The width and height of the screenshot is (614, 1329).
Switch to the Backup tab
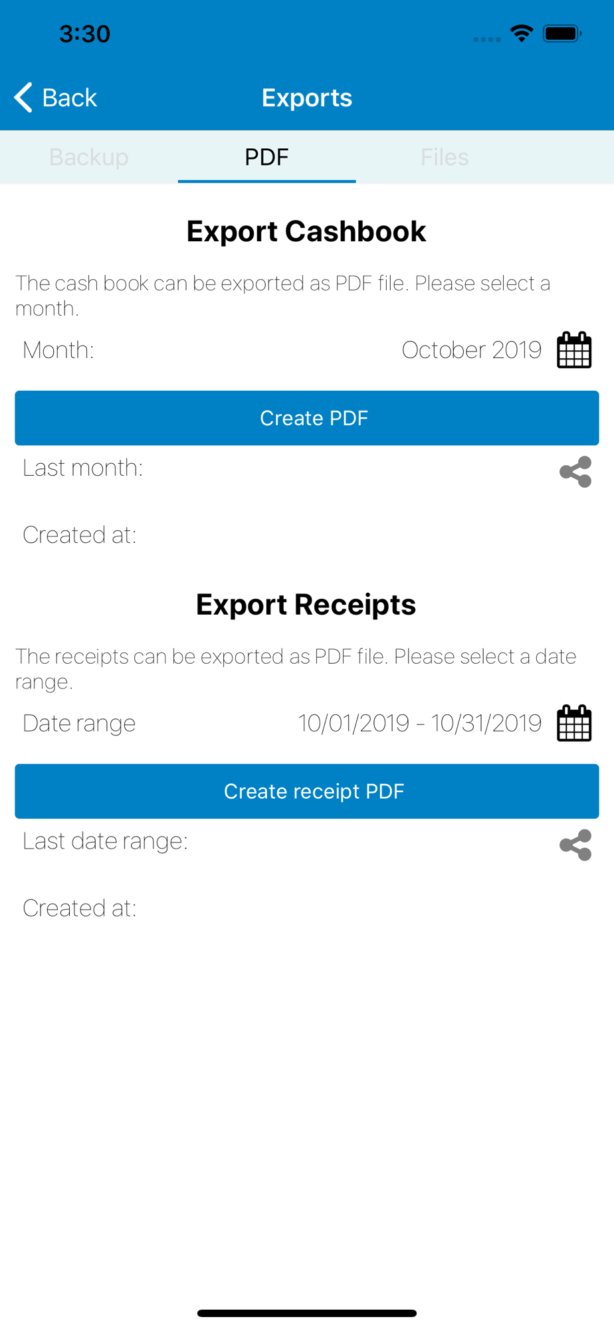89,157
